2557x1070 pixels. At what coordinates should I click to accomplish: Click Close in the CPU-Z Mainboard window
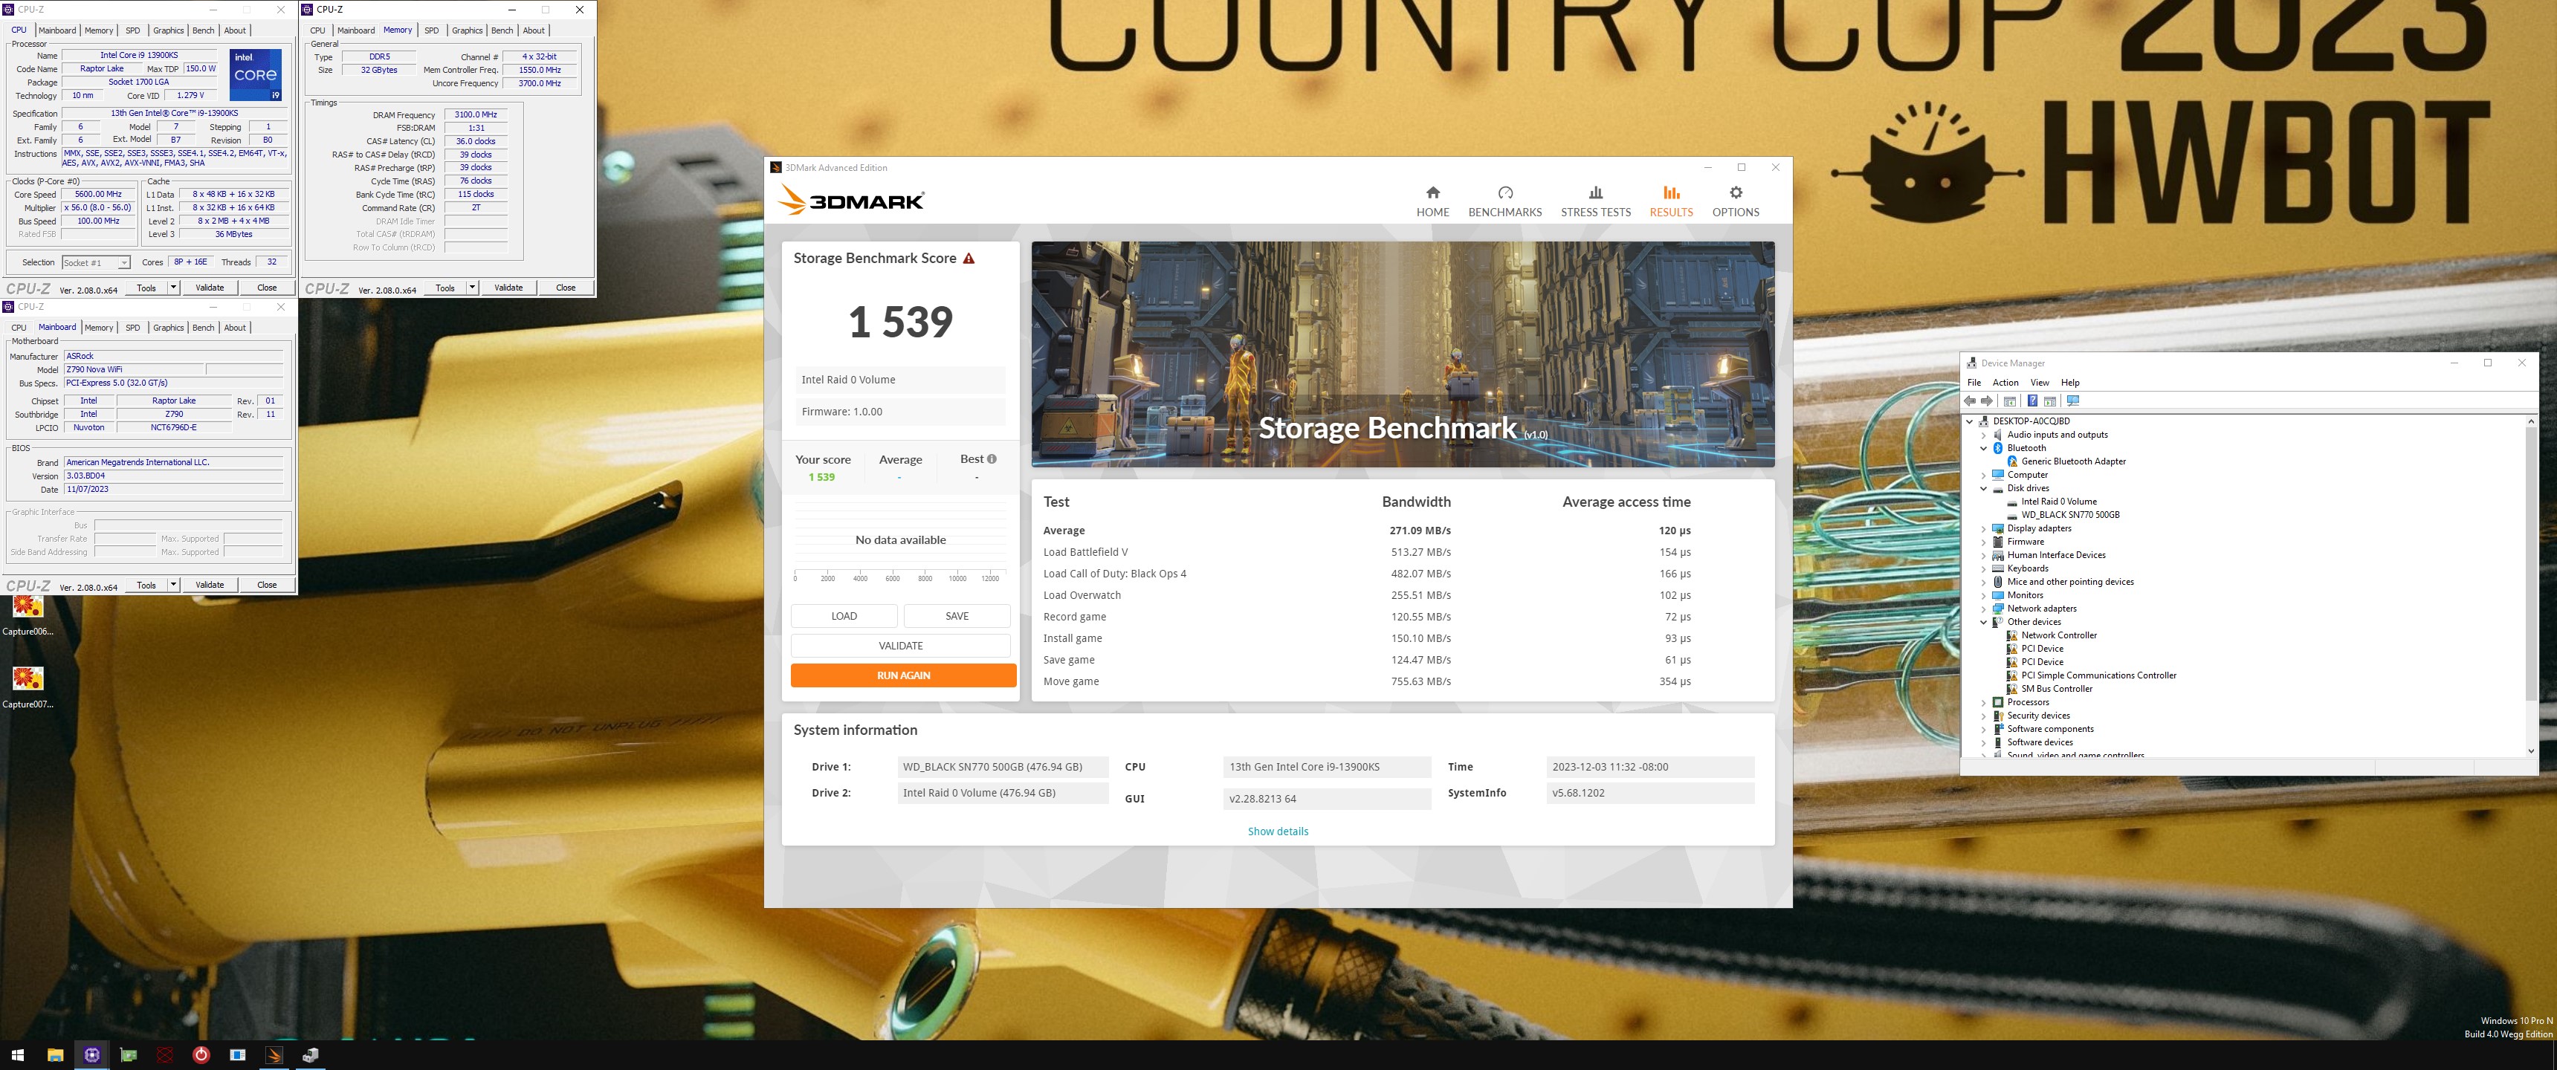coord(267,586)
